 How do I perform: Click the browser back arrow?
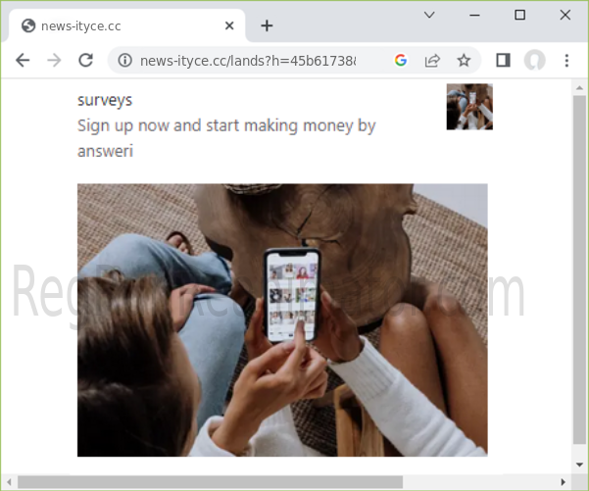click(x=23, y=60)
